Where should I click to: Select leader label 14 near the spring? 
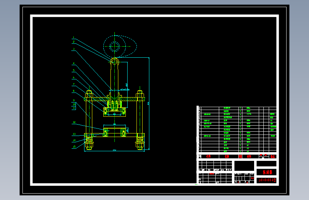point(74,140)
